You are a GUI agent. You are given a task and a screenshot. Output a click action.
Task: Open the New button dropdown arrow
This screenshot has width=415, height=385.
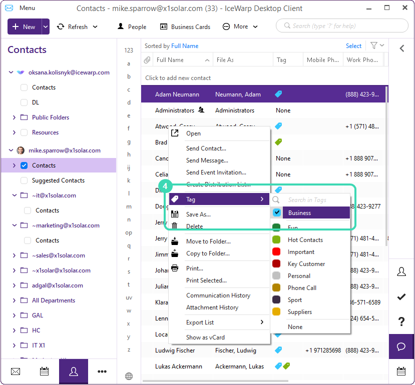46,26
